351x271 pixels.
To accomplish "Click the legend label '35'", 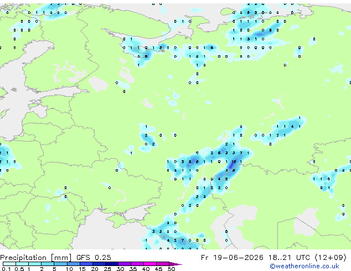I will [133, 269].
